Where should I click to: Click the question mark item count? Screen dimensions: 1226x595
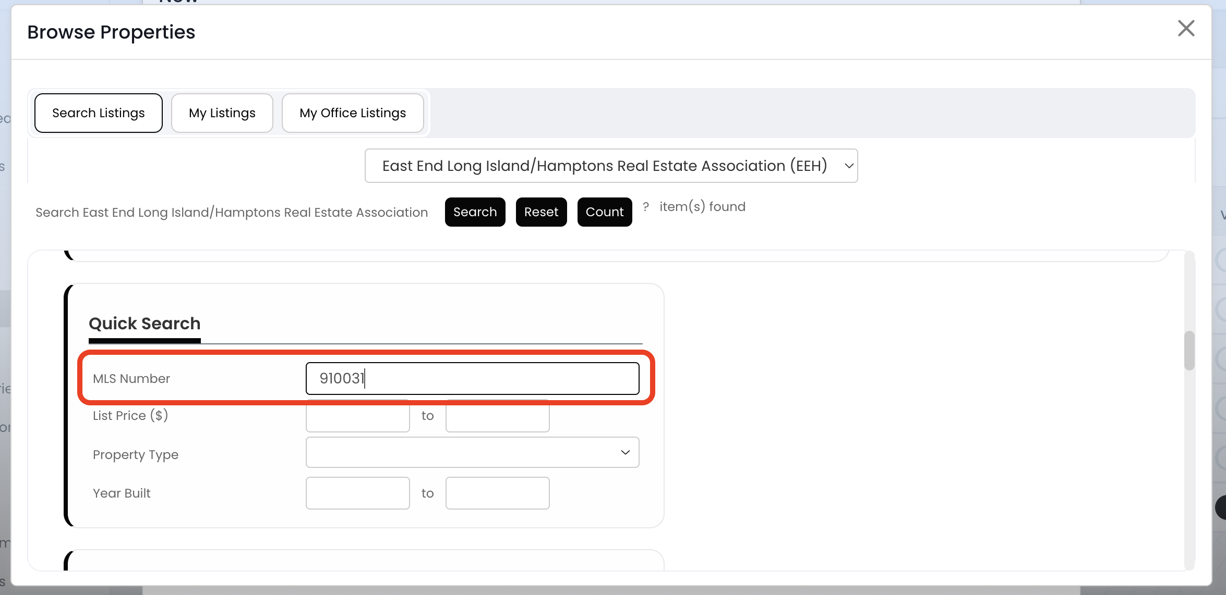pyautogui.click(x=646, y=207)
